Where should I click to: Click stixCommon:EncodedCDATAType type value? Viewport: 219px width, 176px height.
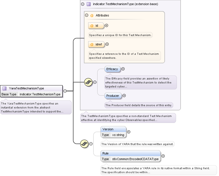135,159
